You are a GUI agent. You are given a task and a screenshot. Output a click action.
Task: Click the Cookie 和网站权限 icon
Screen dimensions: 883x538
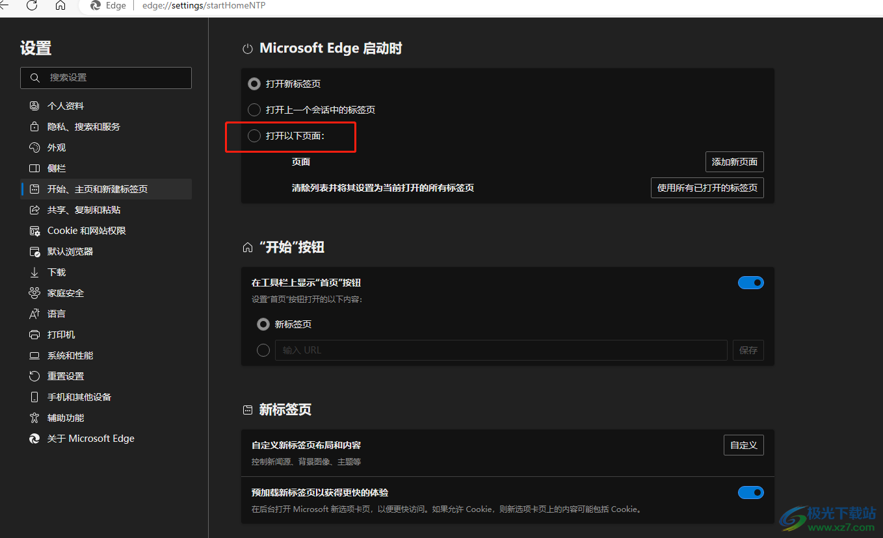click(x=34, y=231)
